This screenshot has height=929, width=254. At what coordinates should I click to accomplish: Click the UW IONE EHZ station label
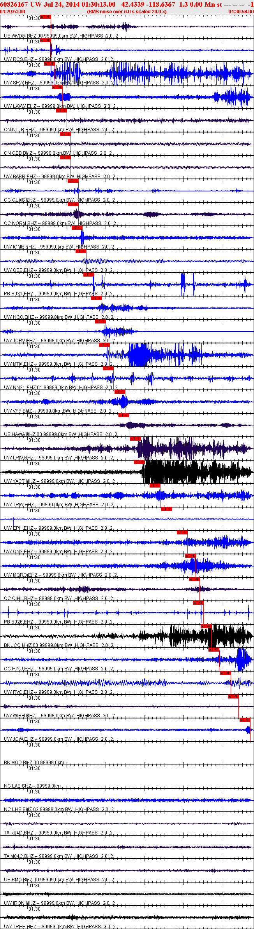[x=59, y=247]
